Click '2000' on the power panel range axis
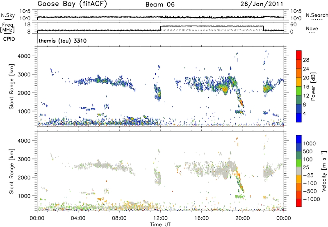The image size is (328, 227). pyautogui.click(x=24, y=93)
